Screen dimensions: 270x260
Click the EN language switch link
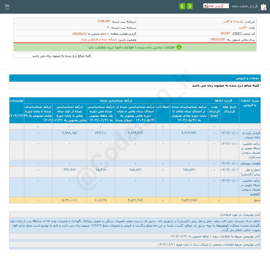pos(7,6)
